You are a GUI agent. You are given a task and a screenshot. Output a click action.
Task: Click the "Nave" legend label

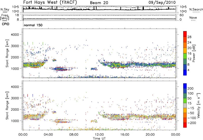click(x=193, y=18)
